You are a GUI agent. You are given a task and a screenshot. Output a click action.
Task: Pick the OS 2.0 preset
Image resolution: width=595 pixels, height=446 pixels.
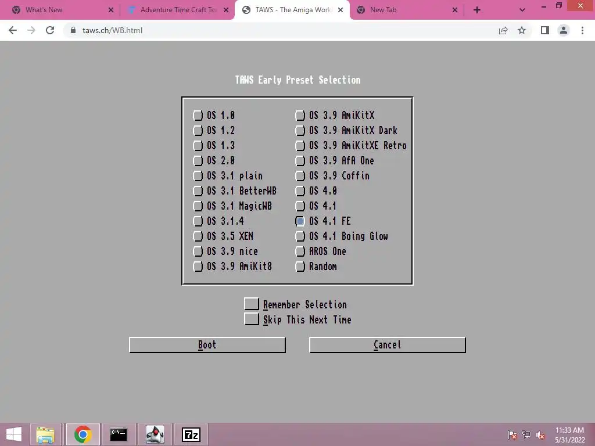point(198,161)
